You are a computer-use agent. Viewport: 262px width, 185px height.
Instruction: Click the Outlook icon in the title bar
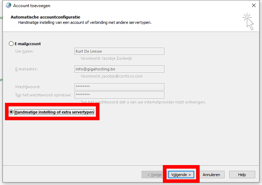click(x=8, y=5)
